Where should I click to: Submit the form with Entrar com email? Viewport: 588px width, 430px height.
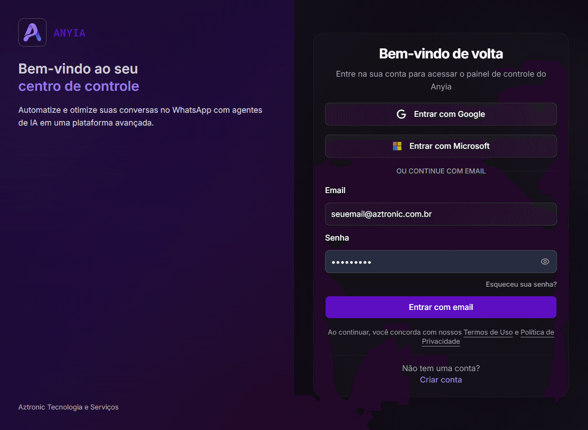pos(441,307)
